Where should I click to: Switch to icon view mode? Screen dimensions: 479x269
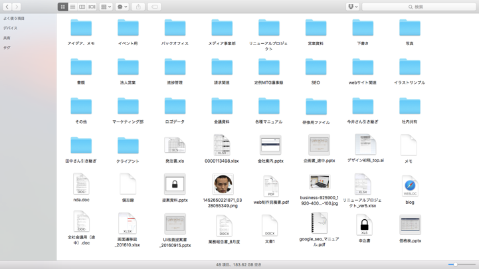point(63,7)
